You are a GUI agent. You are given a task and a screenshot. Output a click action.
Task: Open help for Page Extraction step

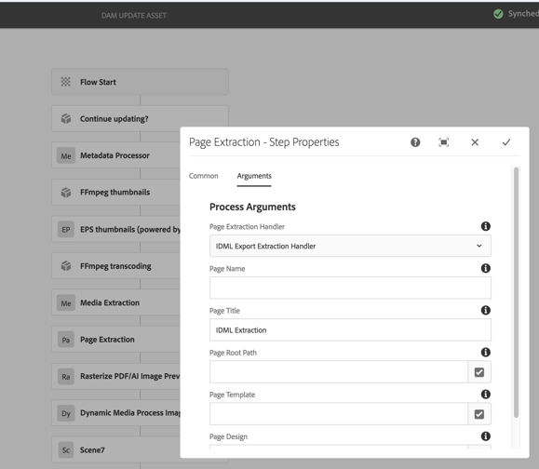[x=415, y=142]
